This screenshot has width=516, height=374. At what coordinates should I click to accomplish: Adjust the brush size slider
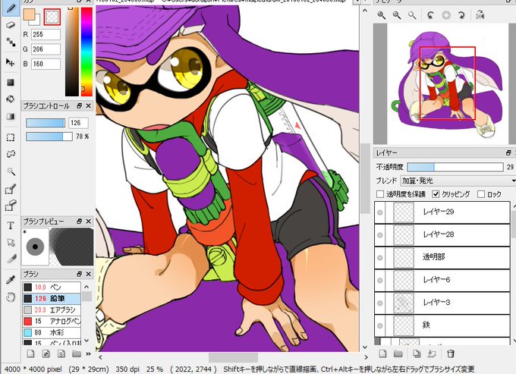[46, 123]
